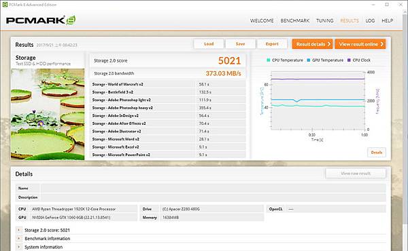Viewport: 408px width, 251px height.
Task: Switch to the Benchmark tab
Action: (295, 20)
